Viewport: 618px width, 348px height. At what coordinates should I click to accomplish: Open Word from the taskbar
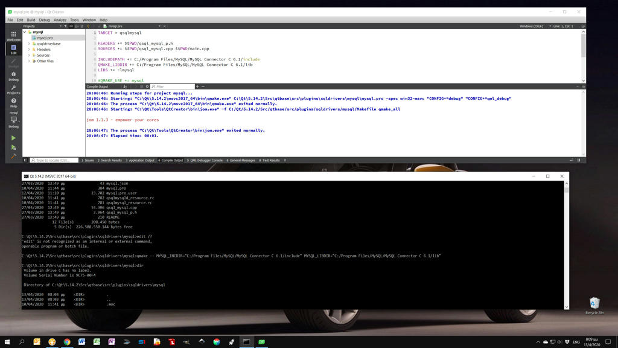(81, 342)
